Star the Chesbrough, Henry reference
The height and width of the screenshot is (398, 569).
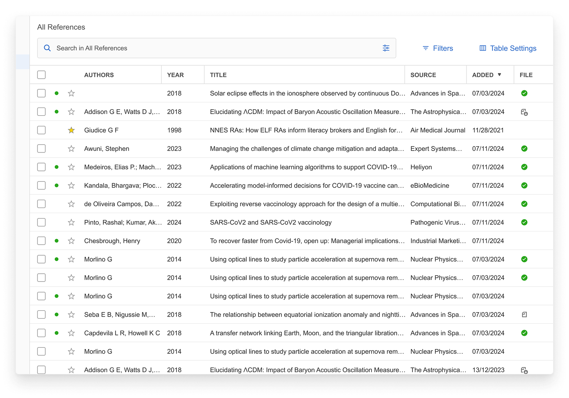click(x=71, y=241)
